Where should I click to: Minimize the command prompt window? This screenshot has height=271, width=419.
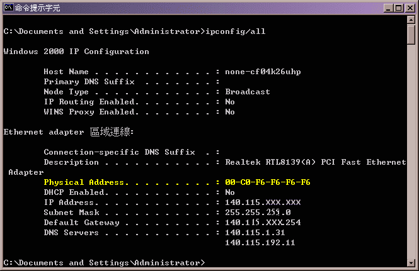coord(386,8)
